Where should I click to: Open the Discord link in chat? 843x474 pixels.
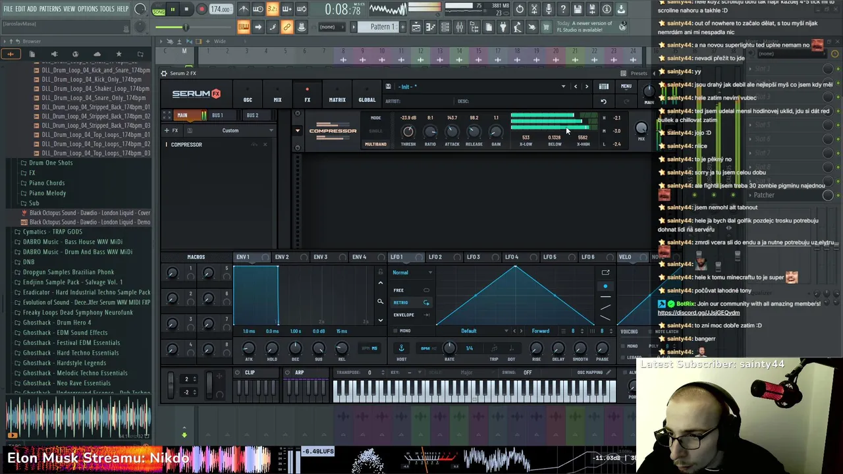coord(698,313)
